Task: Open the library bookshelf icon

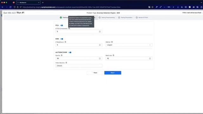Action: 182,7
